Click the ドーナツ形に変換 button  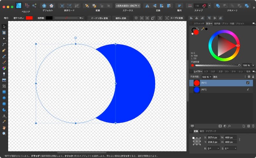coord(99,18)
